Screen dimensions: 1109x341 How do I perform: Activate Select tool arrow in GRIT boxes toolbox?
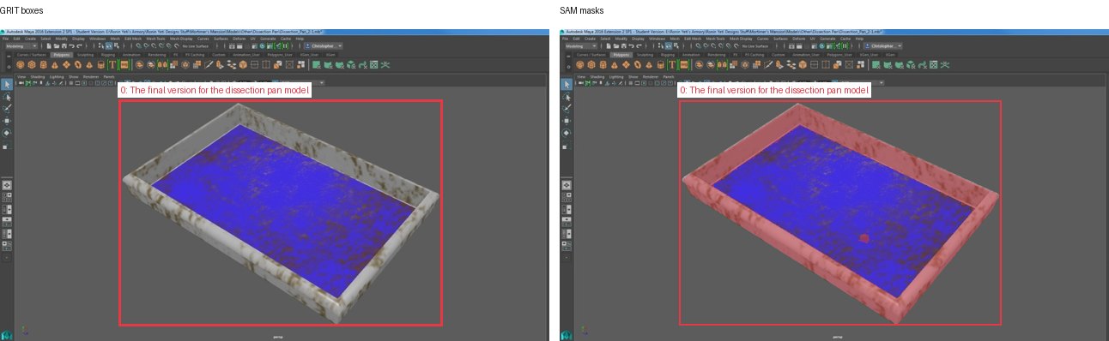pyautogui.click(x=7, y=84)
